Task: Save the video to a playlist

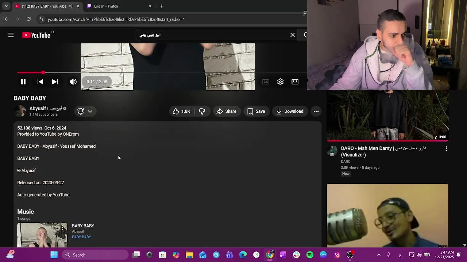Action: click(256, 111)
